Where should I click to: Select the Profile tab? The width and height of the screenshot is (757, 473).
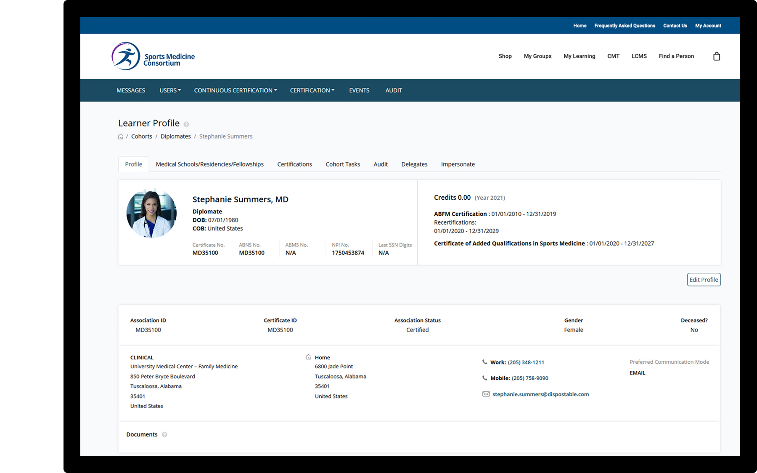(x=134, y=164)
